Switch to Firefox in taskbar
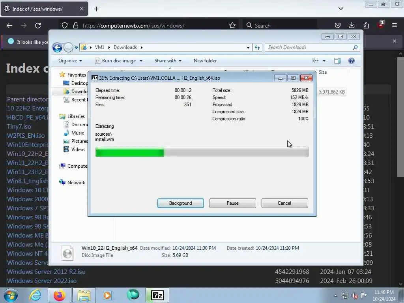Viewport: 404px width, 303px height. pos(59,295)
